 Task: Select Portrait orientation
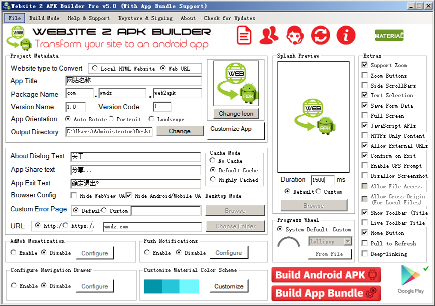111,119
